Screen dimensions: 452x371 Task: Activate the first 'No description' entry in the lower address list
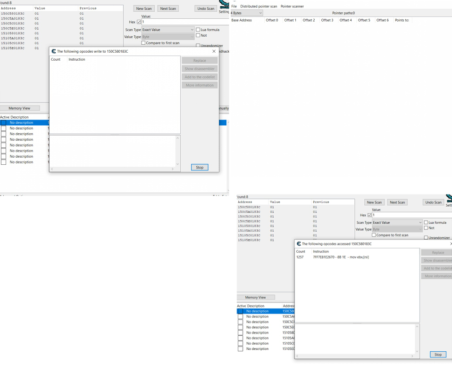[240, 311]
